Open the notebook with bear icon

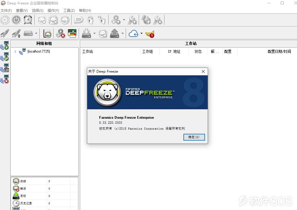pos(47,33)
